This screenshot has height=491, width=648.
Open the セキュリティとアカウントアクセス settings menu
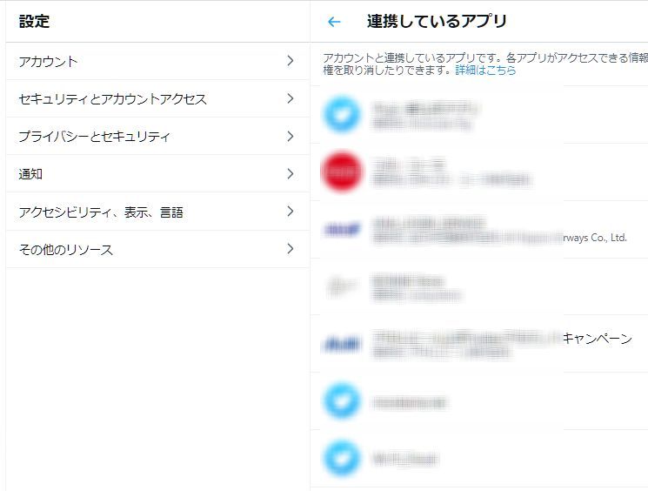point(113,99)
